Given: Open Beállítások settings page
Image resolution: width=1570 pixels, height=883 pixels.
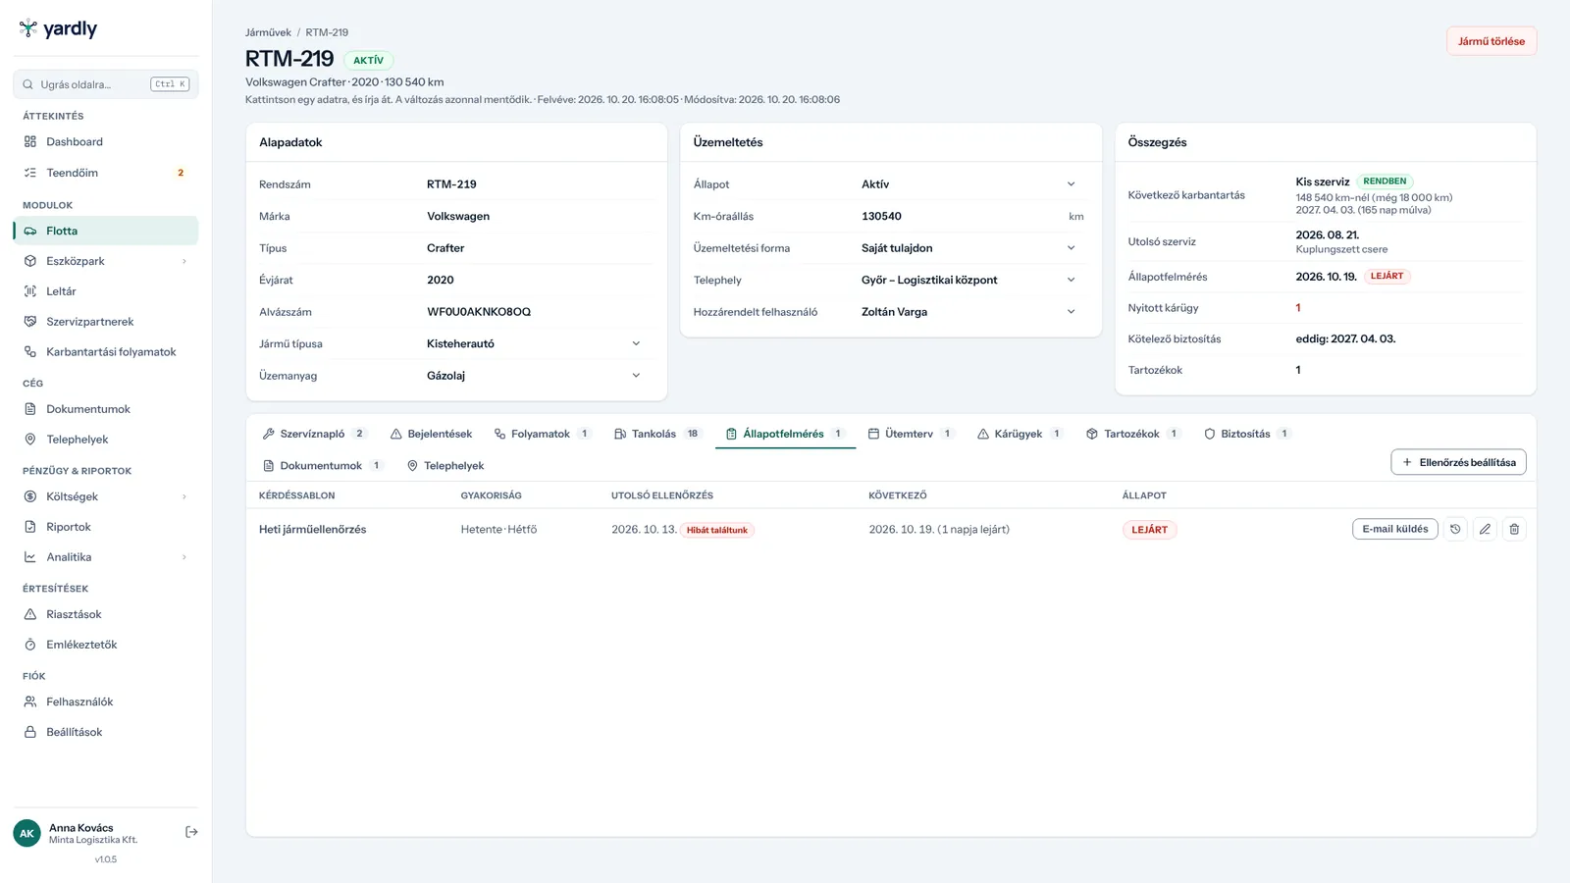Looking at the screenshot, I should pos(106,732).
